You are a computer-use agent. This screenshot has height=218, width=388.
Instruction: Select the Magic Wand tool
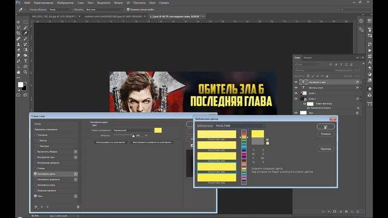pos(25,28)
